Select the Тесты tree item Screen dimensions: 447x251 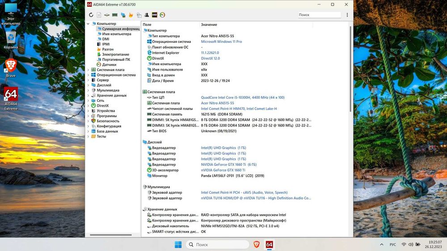click(x=101, y=137)
